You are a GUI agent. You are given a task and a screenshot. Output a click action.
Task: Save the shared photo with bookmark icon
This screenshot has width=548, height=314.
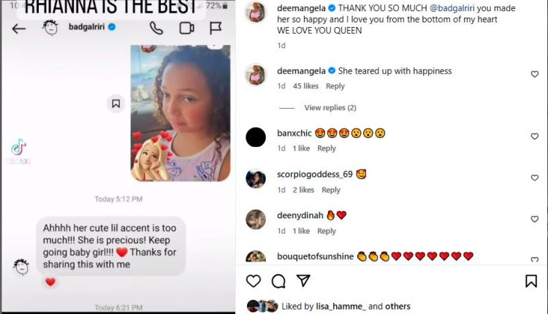point(116,104)
